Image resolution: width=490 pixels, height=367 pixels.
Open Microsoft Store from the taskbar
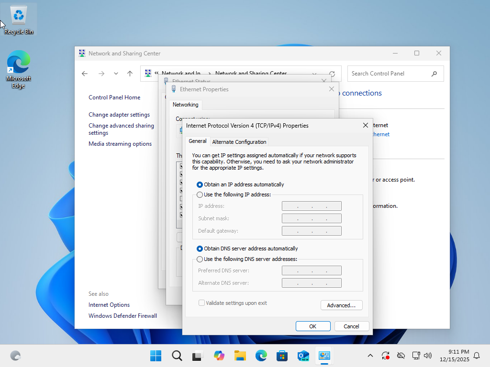coord(282,356)
